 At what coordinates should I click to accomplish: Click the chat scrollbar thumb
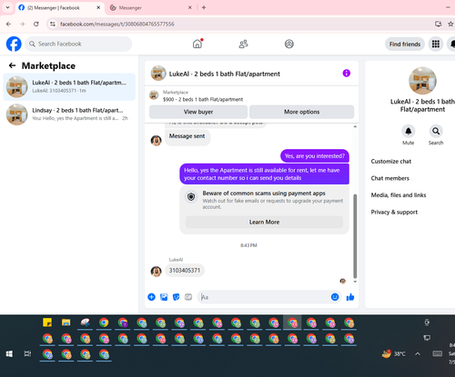click(x=355, y=236)
